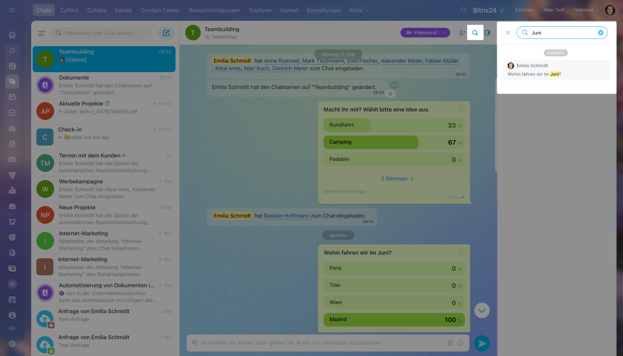
Task: Vote for Rundfahrt poll option
Action: pos(394,125)
